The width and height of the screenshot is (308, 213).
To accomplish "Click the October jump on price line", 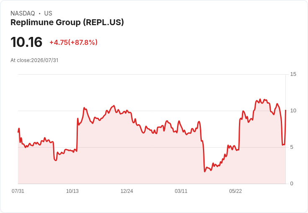I will 77,134.
